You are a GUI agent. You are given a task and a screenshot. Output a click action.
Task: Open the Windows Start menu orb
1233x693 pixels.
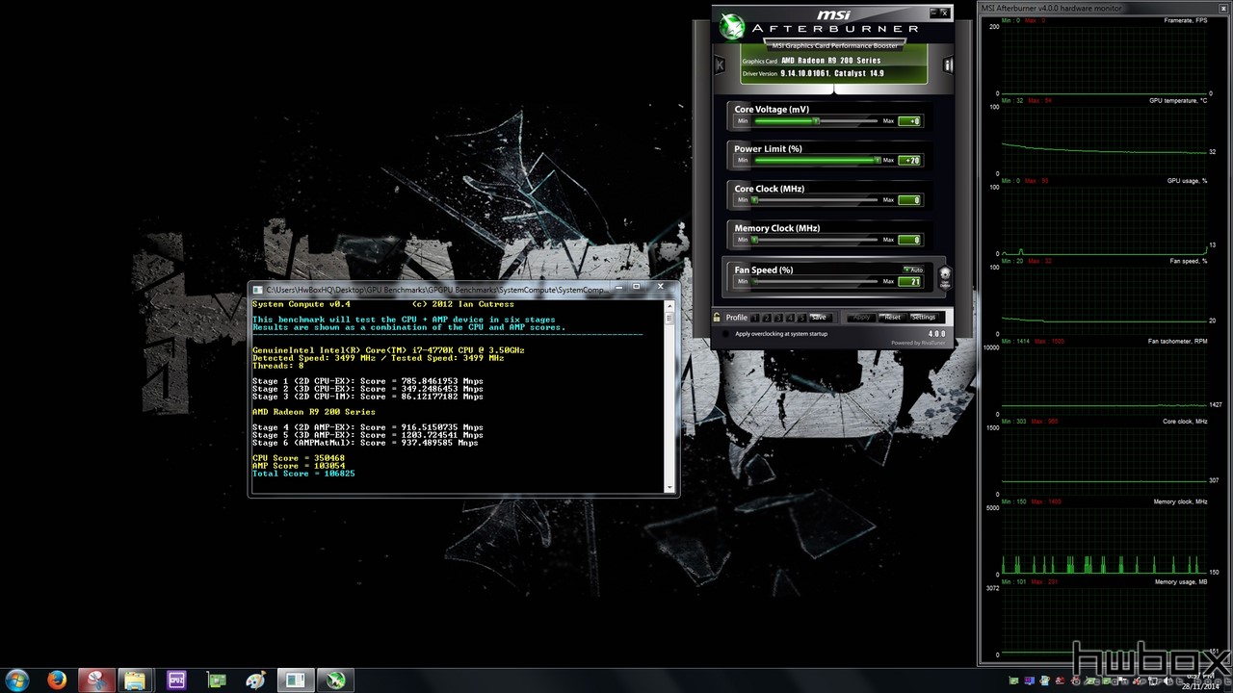click(x=17, y=680)
